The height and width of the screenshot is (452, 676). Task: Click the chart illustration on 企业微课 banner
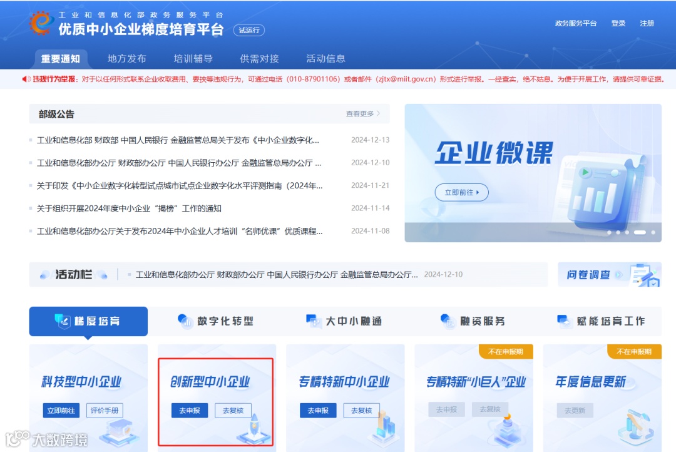(x=603, y=192)
